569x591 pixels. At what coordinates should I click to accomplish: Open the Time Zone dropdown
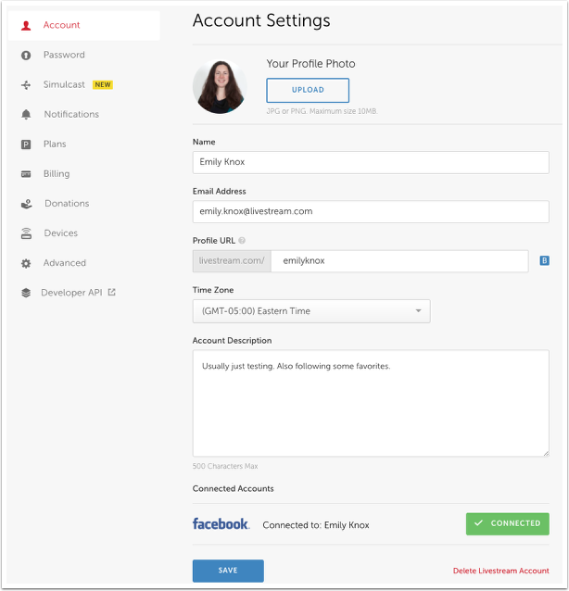point(311,311)
